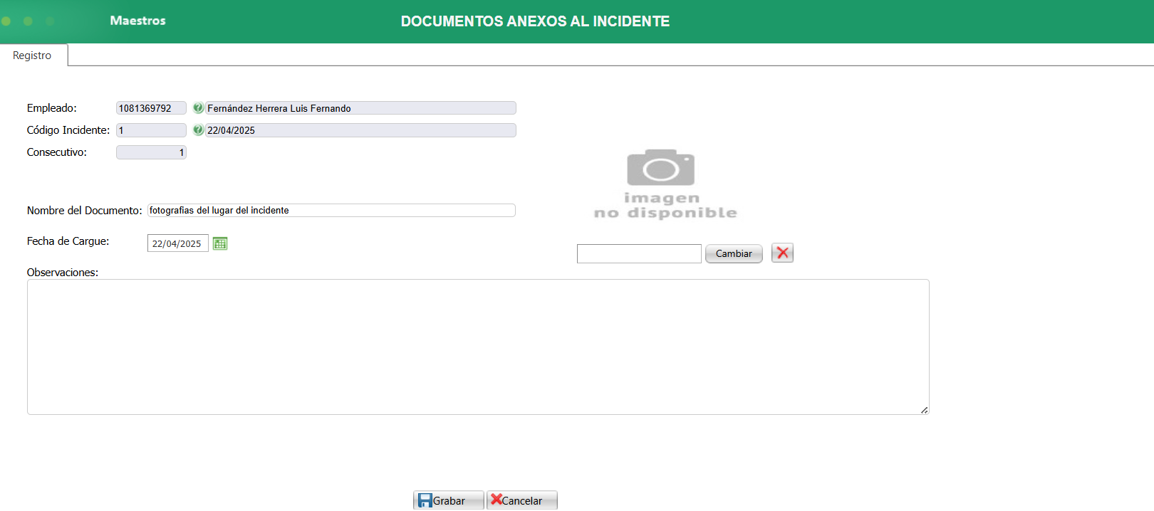Open incident code lookup help icon
This screenshot has height=511, width=1154.
[198, 130]
